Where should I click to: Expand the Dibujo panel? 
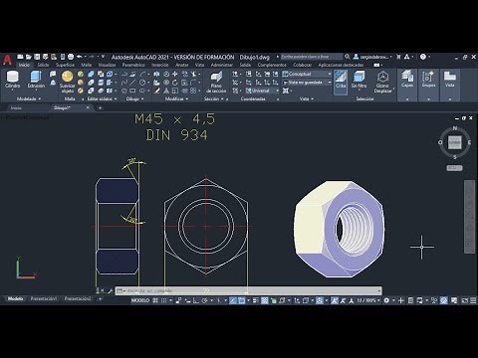click(x=134, y=98)
